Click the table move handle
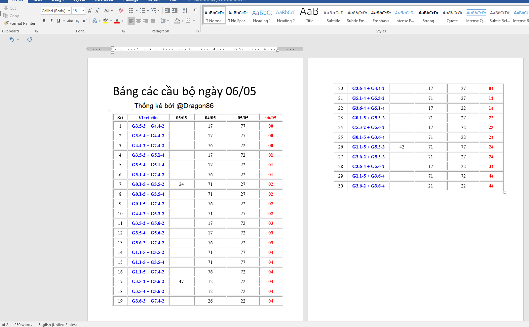The width and height of the screenshot is (529, 327). pyautogui.click(x=110, y=111)
